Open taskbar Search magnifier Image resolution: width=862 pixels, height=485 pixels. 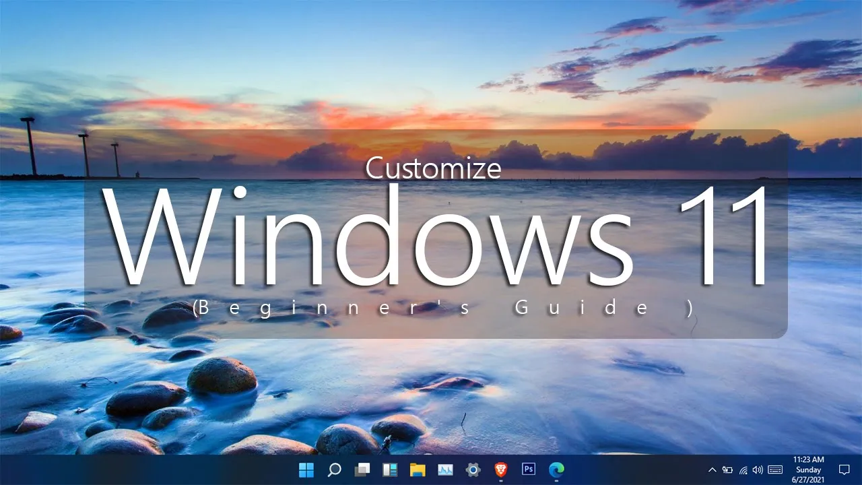[334, 470]
